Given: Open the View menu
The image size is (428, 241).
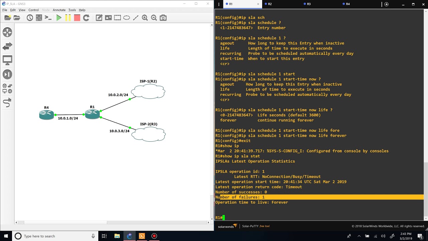Looking at the screenshot, I should point(22,10).
